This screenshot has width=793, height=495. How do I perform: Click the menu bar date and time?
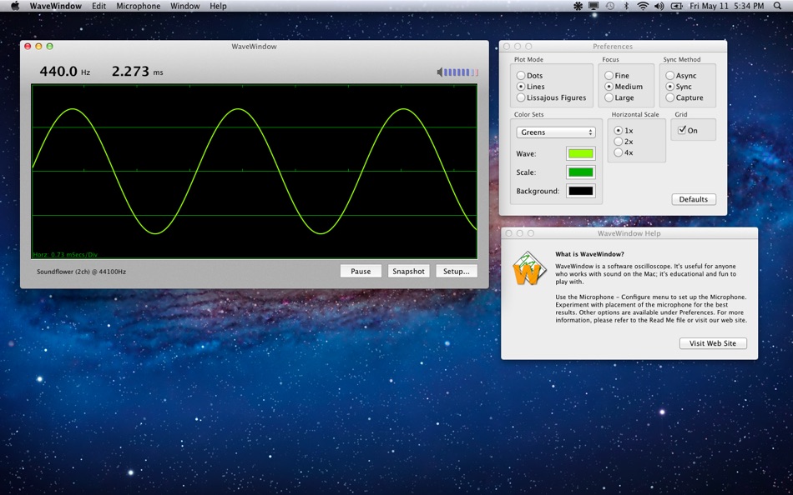point(727,6)
